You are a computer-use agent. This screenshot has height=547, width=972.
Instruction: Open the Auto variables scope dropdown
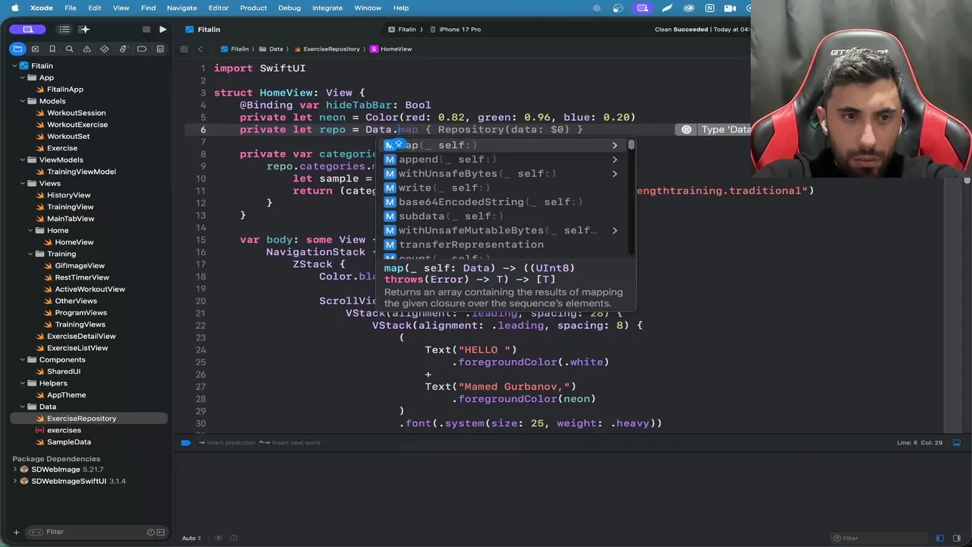191,538
